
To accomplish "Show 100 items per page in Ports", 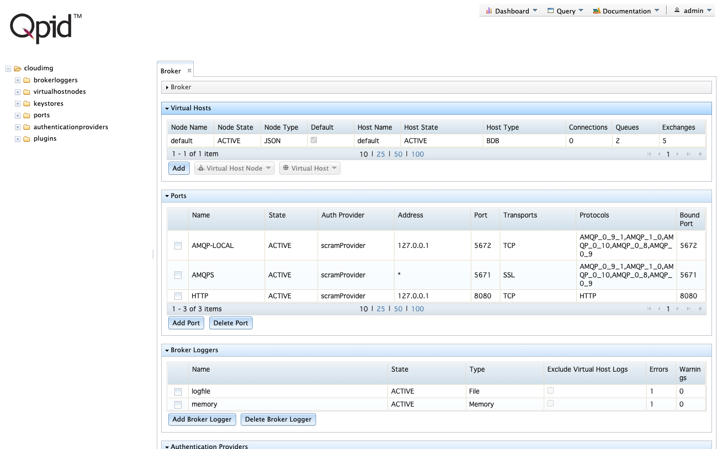I will coord(417,309).
